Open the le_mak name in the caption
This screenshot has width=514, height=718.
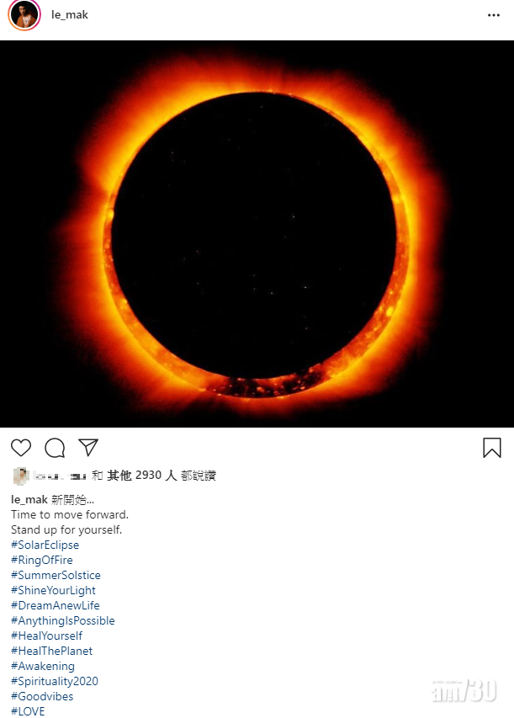pyautogui.click(x=29, y=500)
